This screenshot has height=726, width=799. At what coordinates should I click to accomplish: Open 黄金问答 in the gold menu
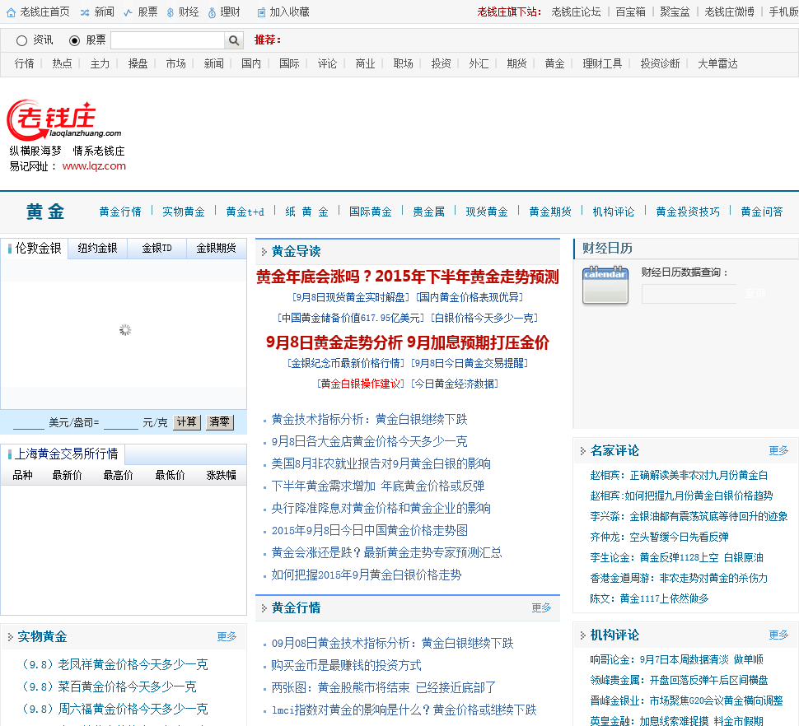(762, 212)
